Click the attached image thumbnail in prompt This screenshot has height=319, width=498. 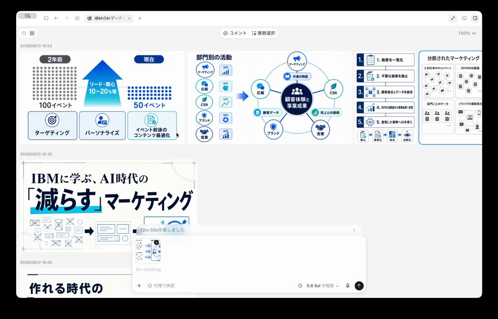pos(148,252)
